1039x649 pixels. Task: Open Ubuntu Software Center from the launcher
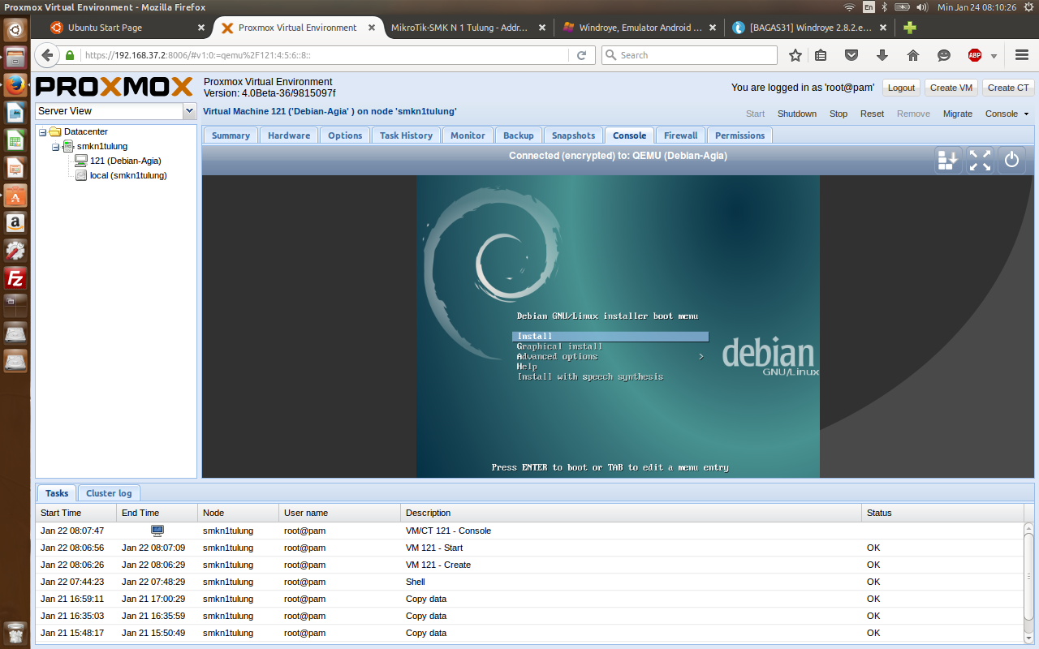pos(15,196)
